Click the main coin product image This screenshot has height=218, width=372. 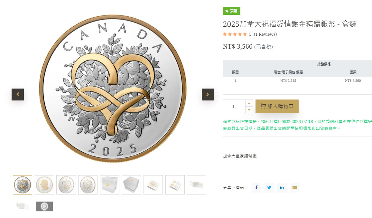(113, 89)
